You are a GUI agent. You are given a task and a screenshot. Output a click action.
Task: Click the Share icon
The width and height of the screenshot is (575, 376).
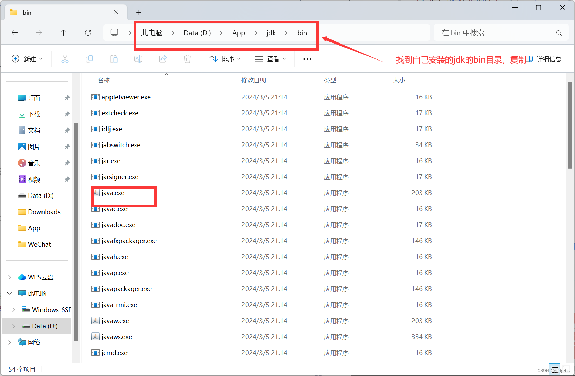163,59
